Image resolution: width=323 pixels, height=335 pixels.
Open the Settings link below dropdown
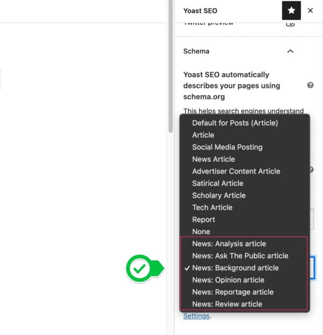[x=196, y=316]
